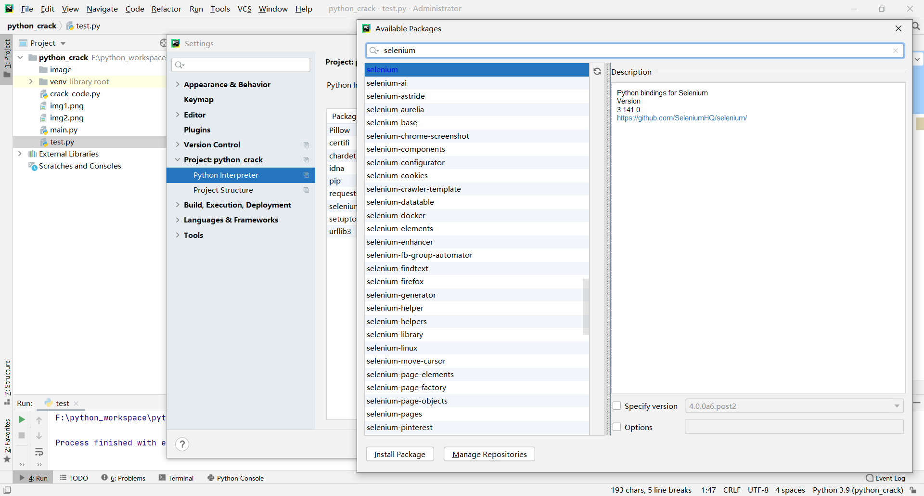
Task: Open the File menu
Action: tap(27, 9)
